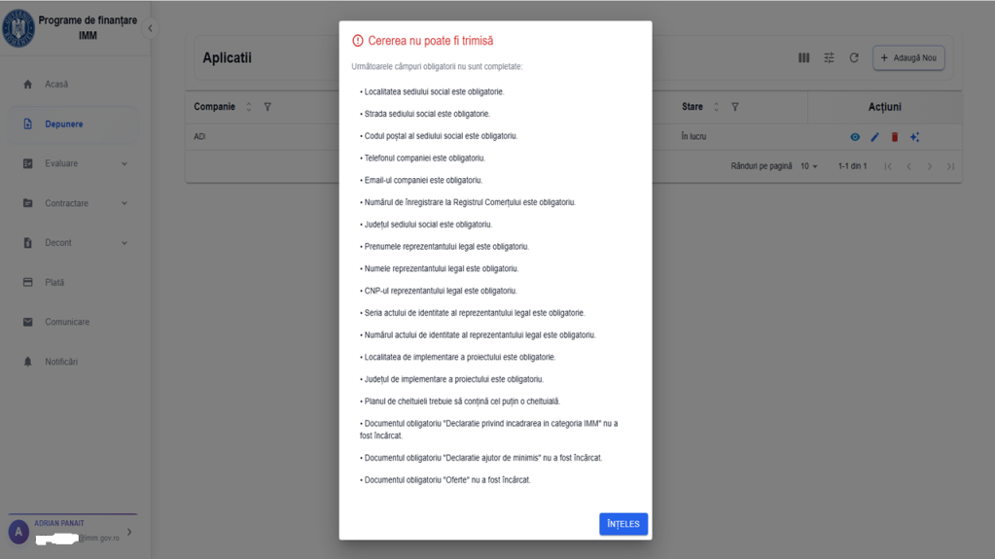Image resolution: width=995 pixels, height=559 pixels.
Task: Collapse the sidebar with chevron button
Action: [x=150, y=28]
